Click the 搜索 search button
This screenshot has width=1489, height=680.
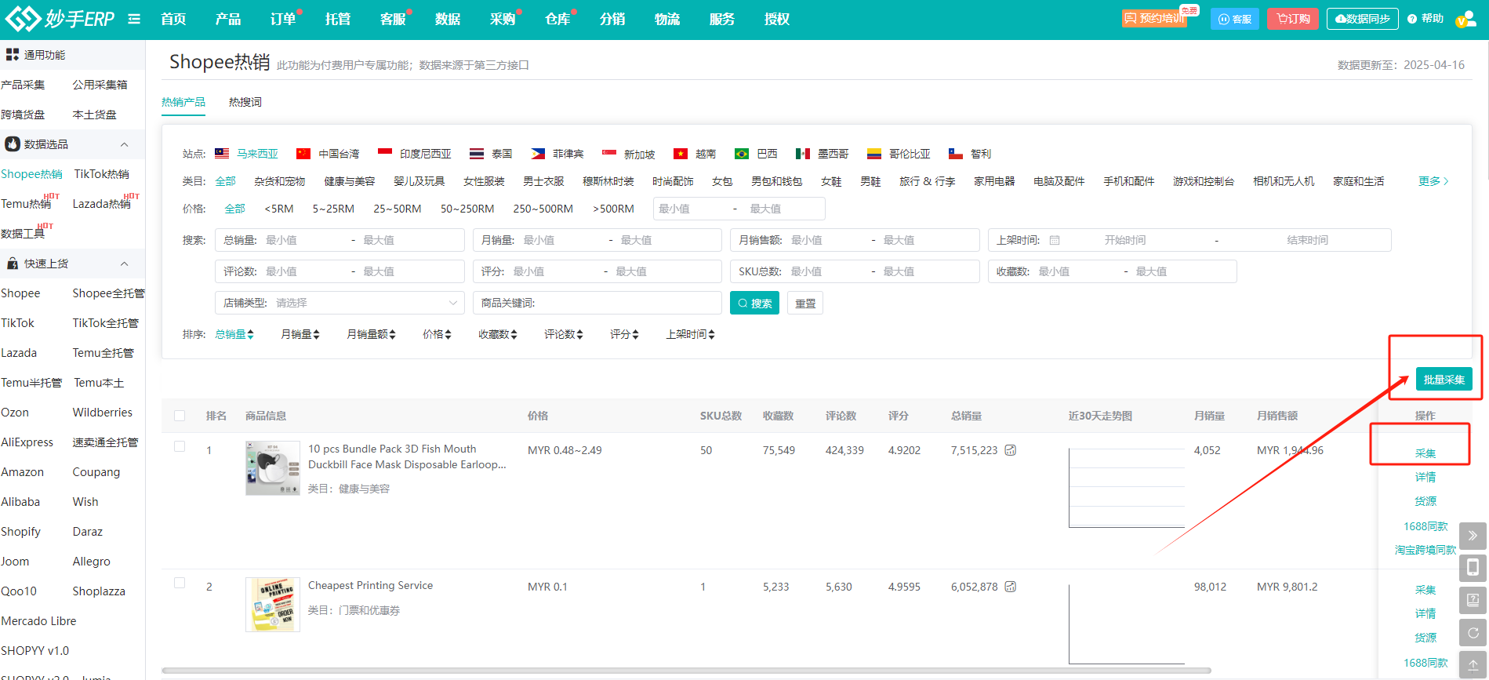754,303
